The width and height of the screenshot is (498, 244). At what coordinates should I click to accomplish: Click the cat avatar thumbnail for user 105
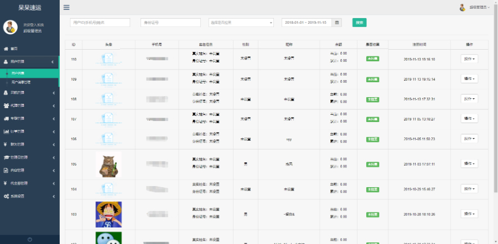(108, 164)
